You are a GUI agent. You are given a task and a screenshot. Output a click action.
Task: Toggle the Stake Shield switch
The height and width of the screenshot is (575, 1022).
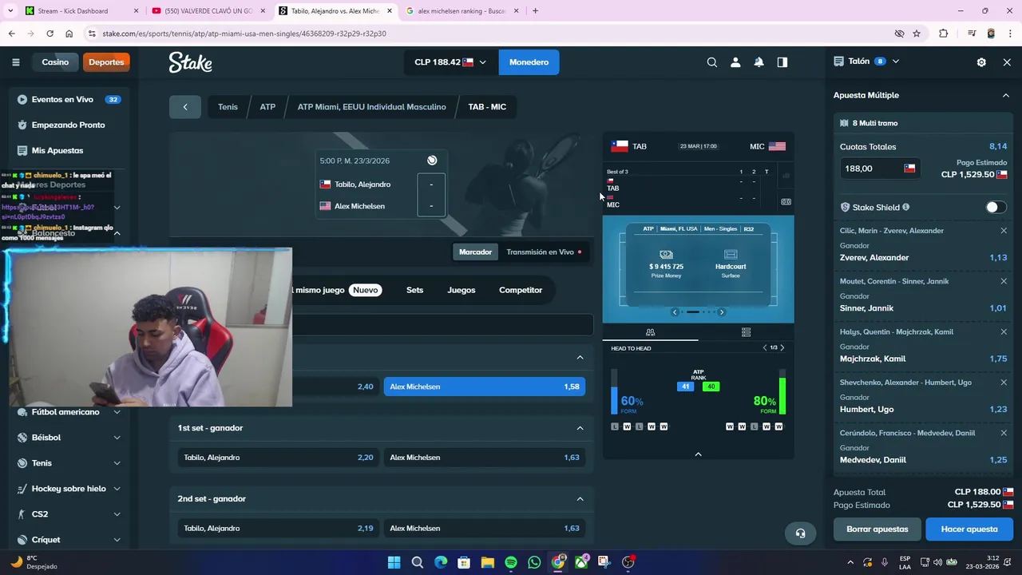pos(994,208)
